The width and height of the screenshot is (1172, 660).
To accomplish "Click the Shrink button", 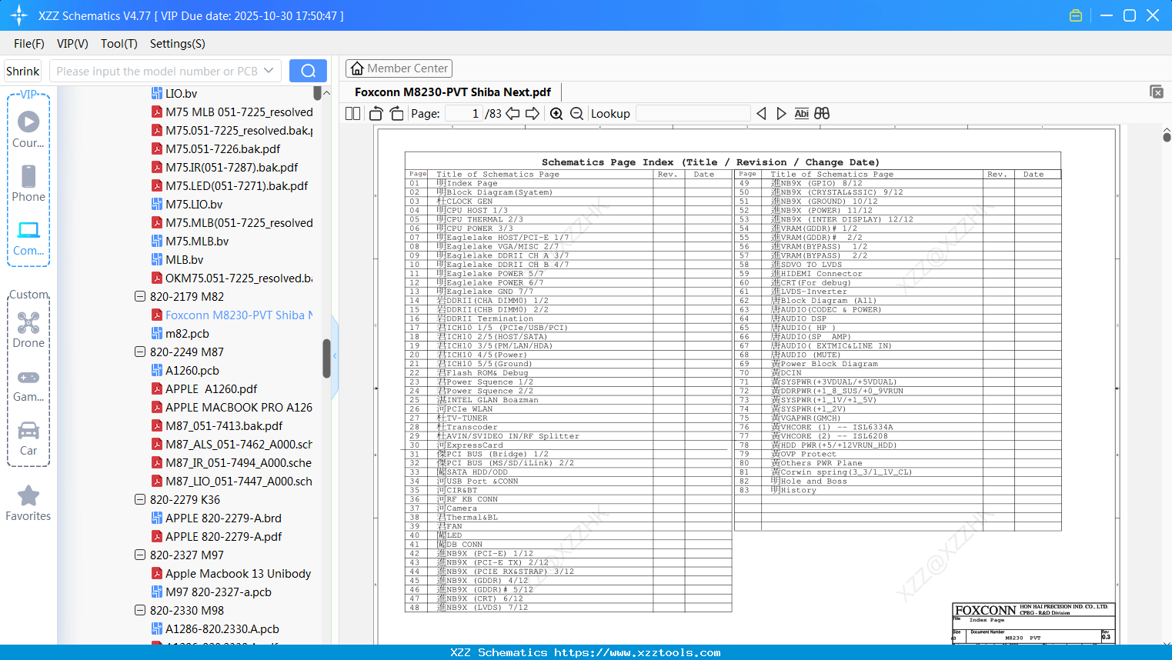I will click(22, 70).
